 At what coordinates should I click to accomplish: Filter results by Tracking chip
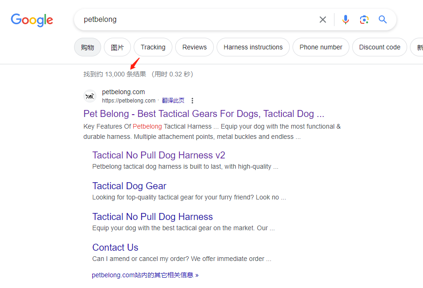point(153,47)
